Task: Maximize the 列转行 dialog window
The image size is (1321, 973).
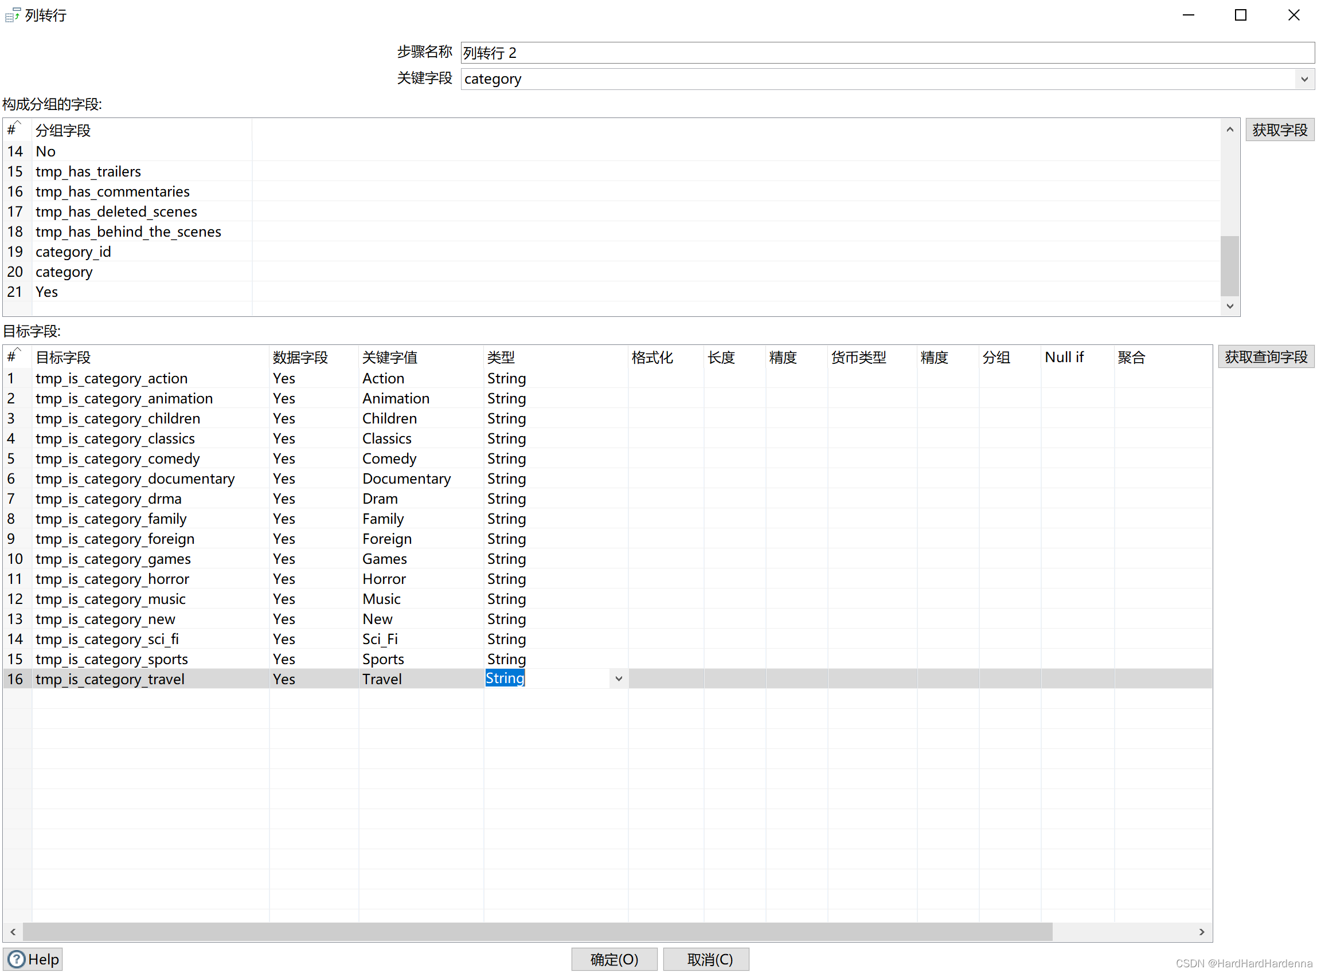Action: tap(1240, 15)
